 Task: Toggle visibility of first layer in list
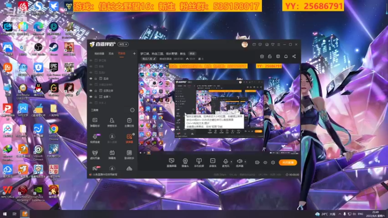coord(91,60)
